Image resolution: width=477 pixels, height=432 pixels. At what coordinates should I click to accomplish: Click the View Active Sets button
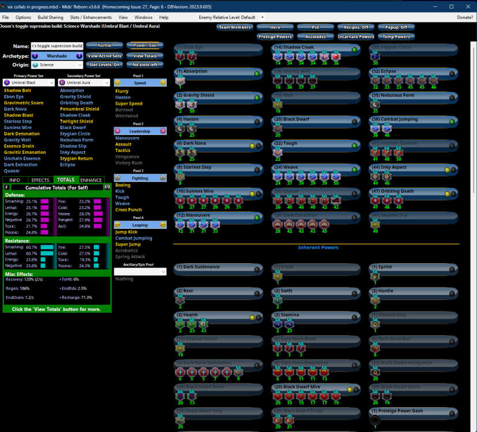[104, 56]
